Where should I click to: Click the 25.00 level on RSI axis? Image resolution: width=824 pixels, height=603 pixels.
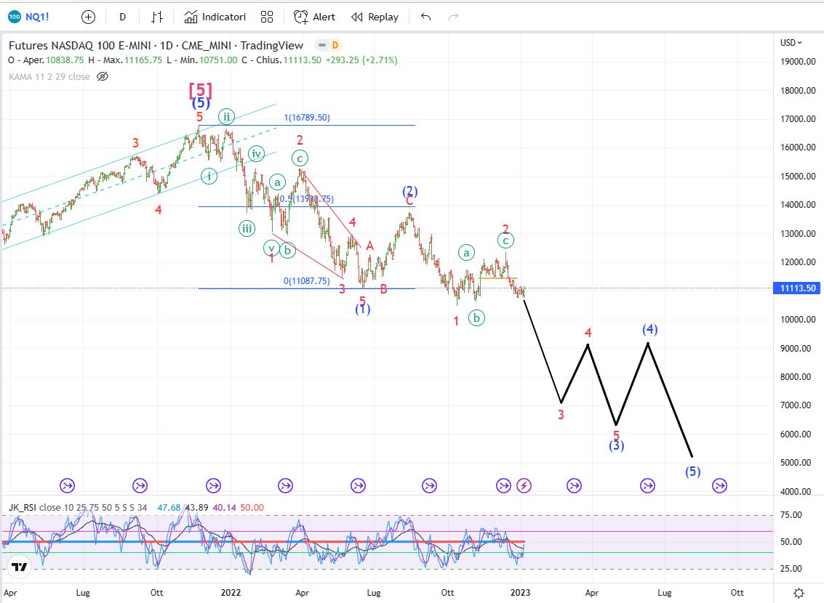(x=791, y=569)
